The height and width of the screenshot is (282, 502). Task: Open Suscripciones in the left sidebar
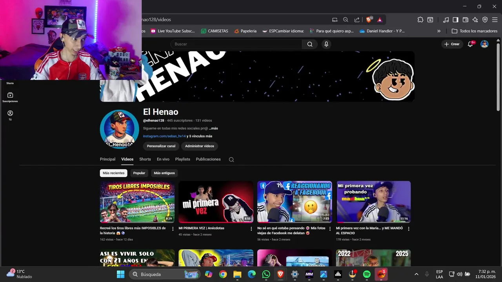click(10, 98)
